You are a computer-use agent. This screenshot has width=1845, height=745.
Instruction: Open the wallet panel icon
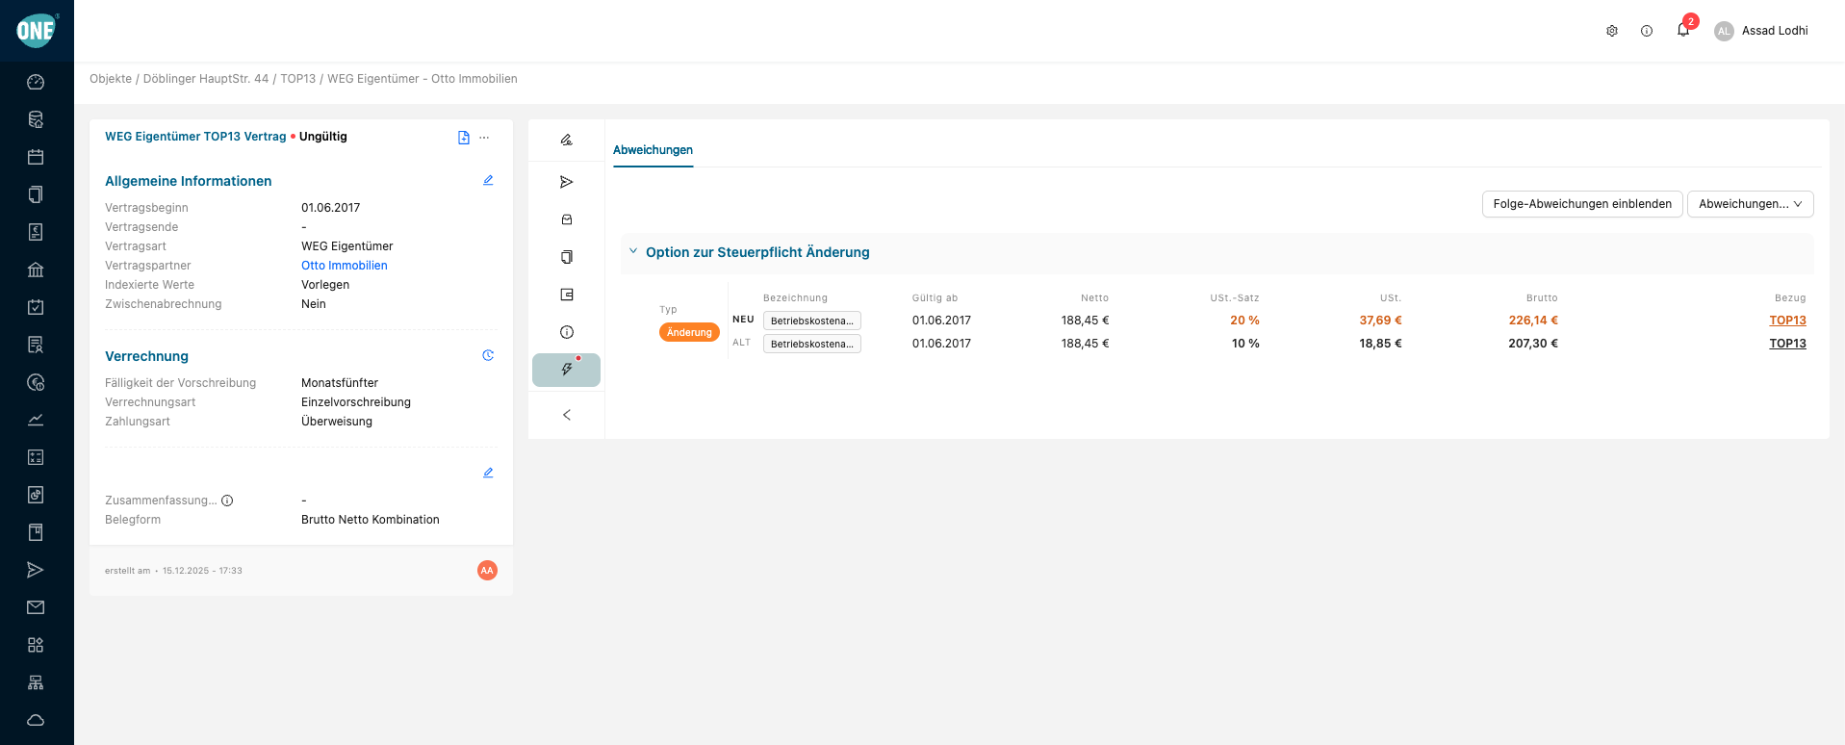pos(567,295)
